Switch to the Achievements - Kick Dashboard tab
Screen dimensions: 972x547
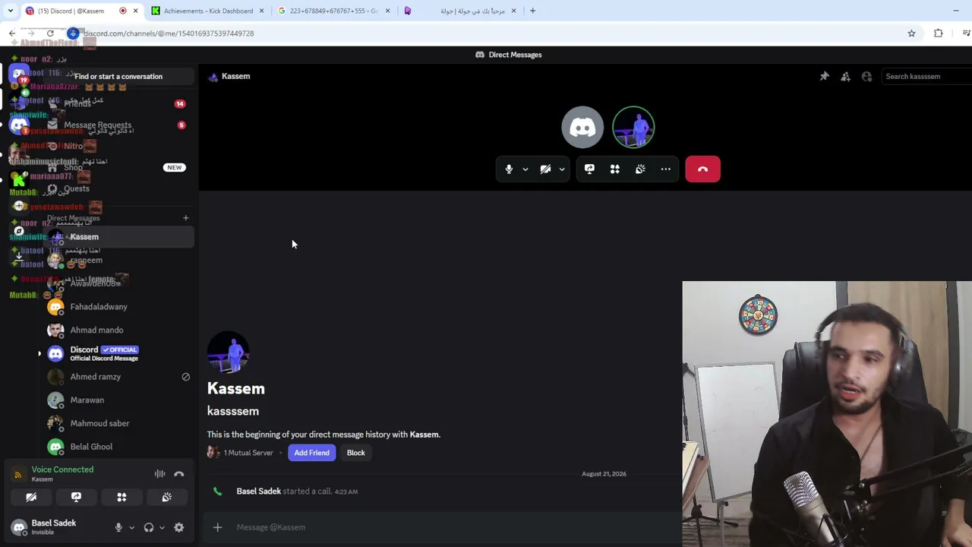[x=207, y=11]
